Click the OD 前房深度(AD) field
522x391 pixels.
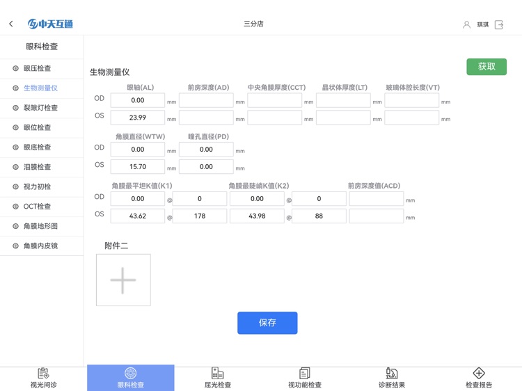[x=206, y=100]
